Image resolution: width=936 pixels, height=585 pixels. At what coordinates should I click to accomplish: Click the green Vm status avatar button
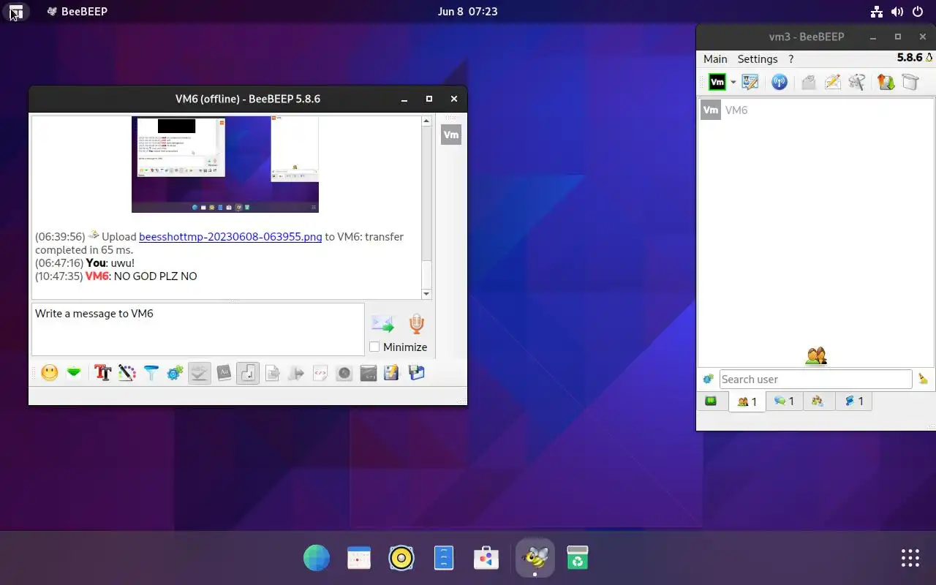click(x=717, y=82)
